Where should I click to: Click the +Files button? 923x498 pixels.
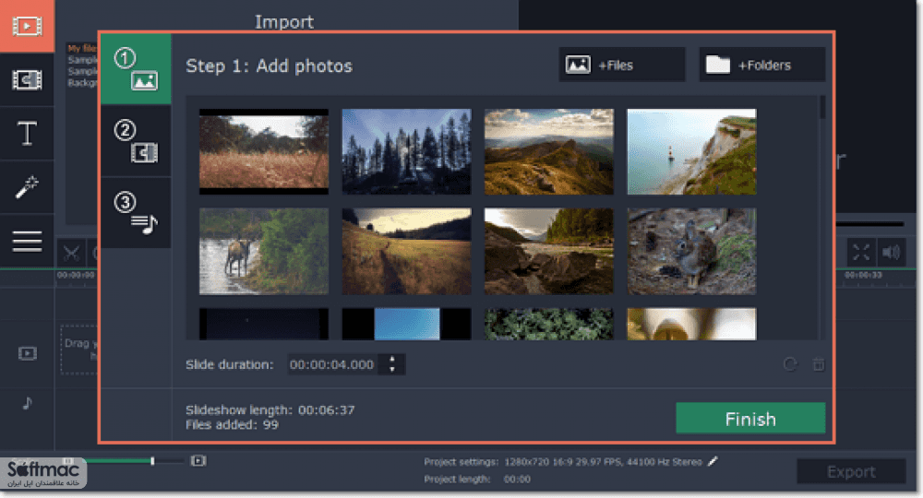[x=621, y=65]
